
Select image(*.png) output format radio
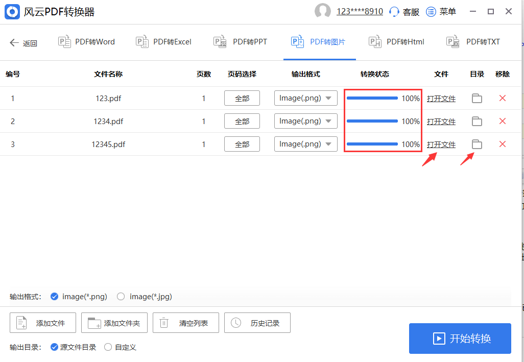pyautogui.click(x=55, y=296)
